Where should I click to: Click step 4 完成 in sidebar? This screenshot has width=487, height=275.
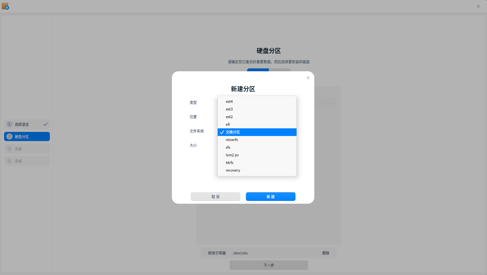[27, 161]
